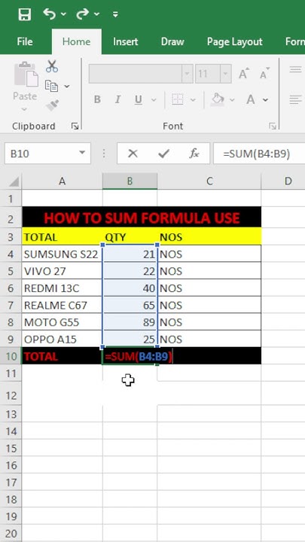Viewport: 305px width, 542px height.
Task: Switch to the Insert tab
Action: 126,42
